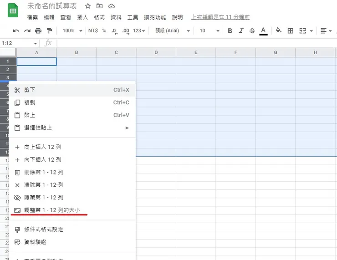Choose 清除第 1 - 12 列

[72, 185]
